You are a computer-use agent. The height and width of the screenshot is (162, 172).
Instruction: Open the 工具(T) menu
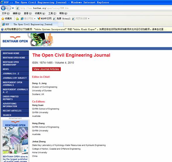52,13
